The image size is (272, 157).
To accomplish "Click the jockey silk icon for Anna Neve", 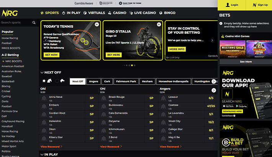I will (44, 98).
